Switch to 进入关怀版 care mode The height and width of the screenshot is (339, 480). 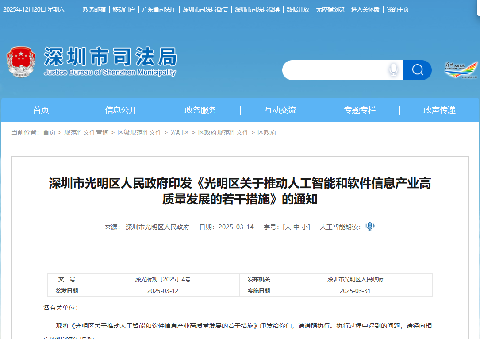point(365,8)
